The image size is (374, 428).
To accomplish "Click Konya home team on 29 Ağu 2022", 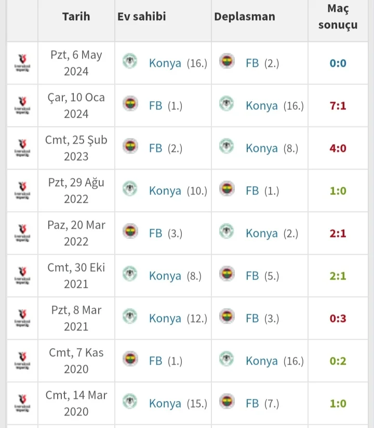I will click(x=165, y=191).
